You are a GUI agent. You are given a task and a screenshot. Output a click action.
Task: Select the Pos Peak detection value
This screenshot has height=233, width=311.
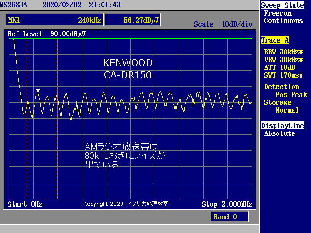click(x=292, y=95)
